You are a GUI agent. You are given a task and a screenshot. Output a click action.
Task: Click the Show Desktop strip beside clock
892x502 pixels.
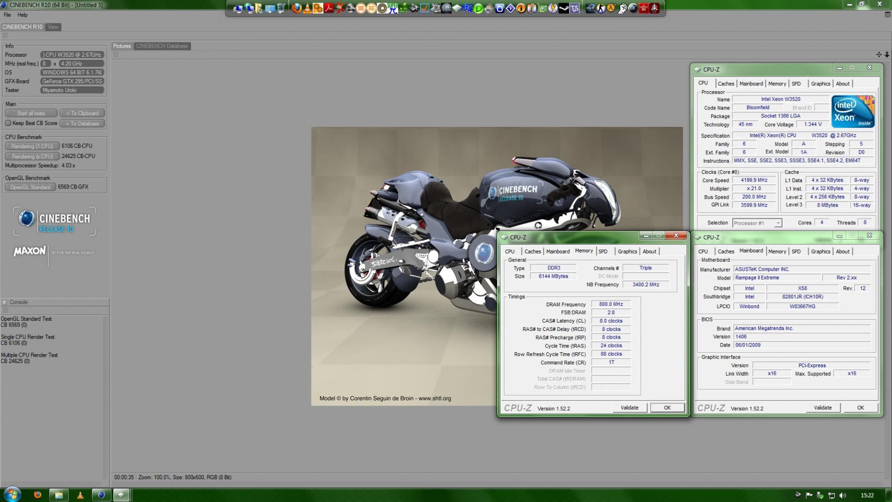pyautogui.click(x=889, y=495)
